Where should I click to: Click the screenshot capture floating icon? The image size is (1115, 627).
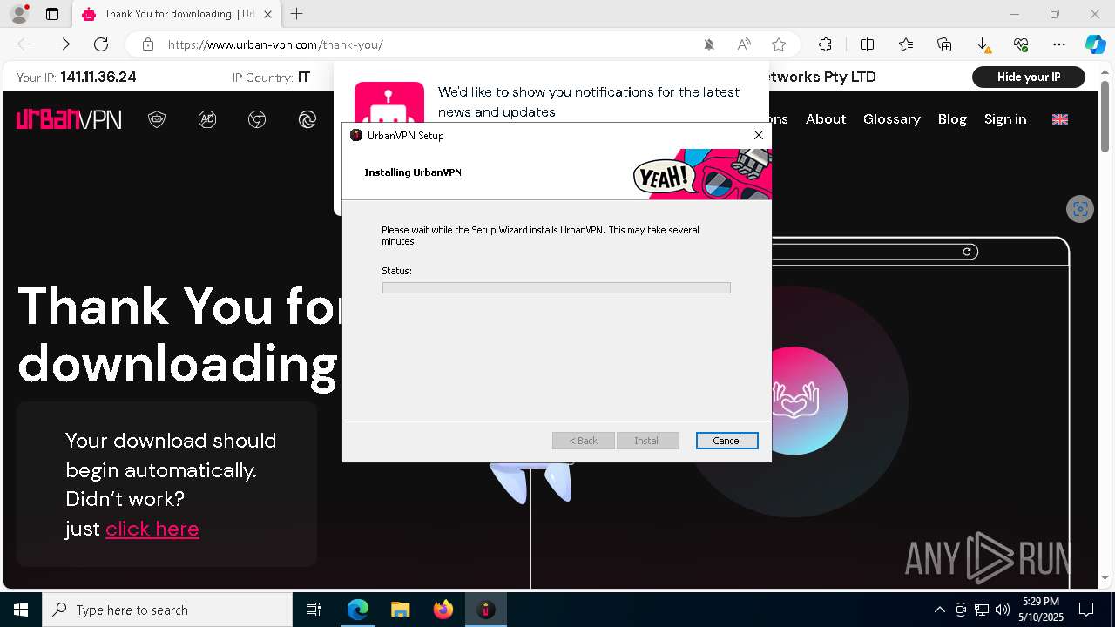[1080, 208]
